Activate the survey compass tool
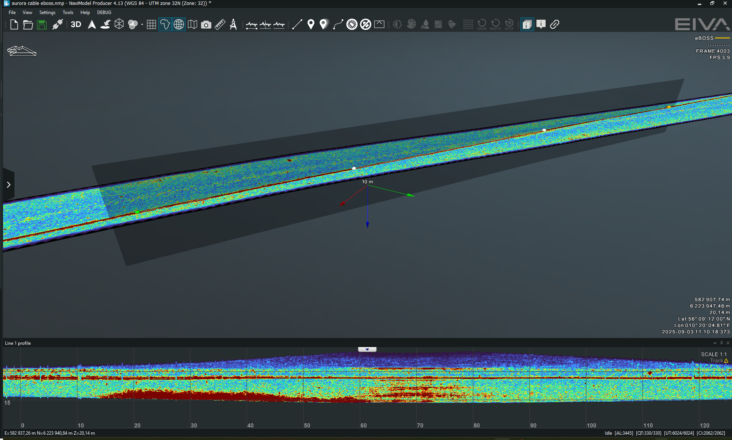Image resolution: width=732 pixels, height=440 pixels. pyautogui.click(x=233, y=25)
